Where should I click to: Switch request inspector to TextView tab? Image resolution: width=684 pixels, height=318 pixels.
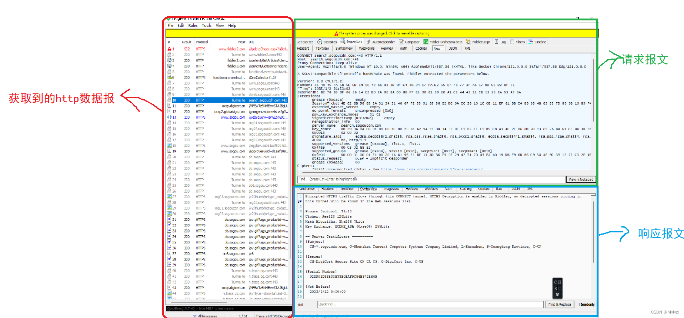pos(322,49)
